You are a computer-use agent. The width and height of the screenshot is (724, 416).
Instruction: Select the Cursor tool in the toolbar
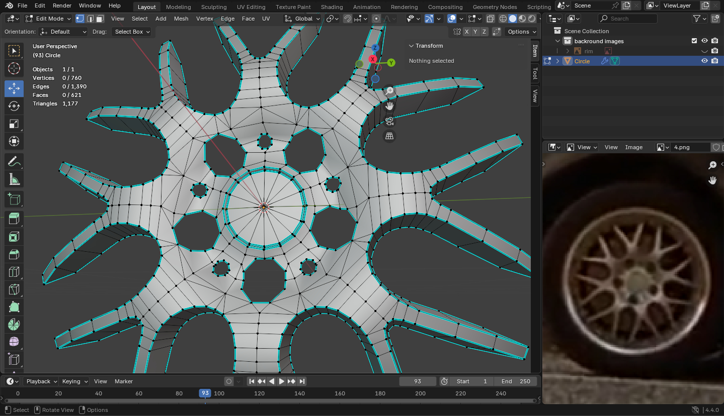pos(14,69)
